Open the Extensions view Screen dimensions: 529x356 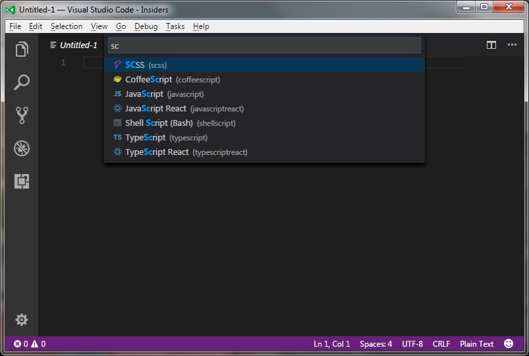tap(22, 181)
